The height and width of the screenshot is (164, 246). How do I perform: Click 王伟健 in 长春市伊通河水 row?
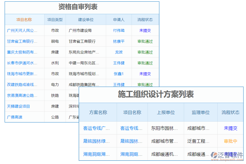[118, 63]
